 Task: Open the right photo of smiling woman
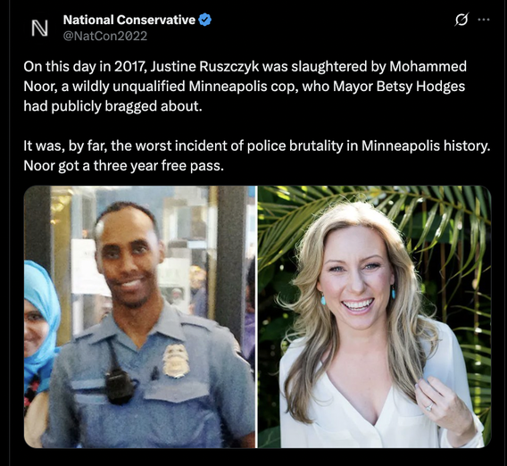coord(374,317)
